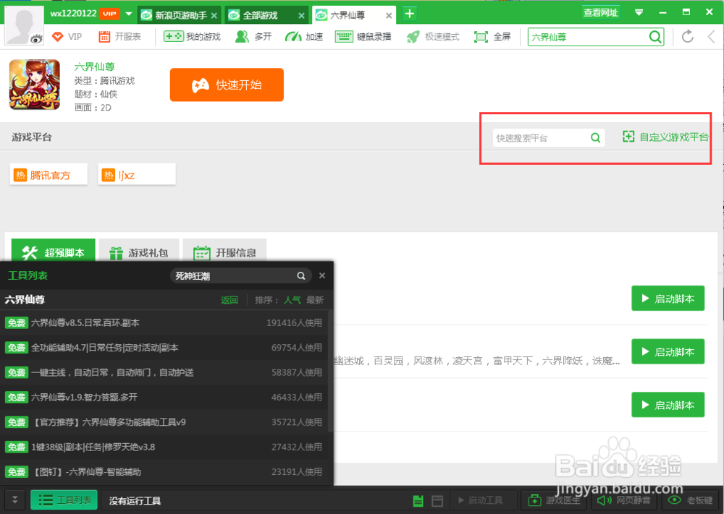Toggle 全屏 fullscreen mode
This screenshot has width=724, height=514.
click(x=492, y=37)
